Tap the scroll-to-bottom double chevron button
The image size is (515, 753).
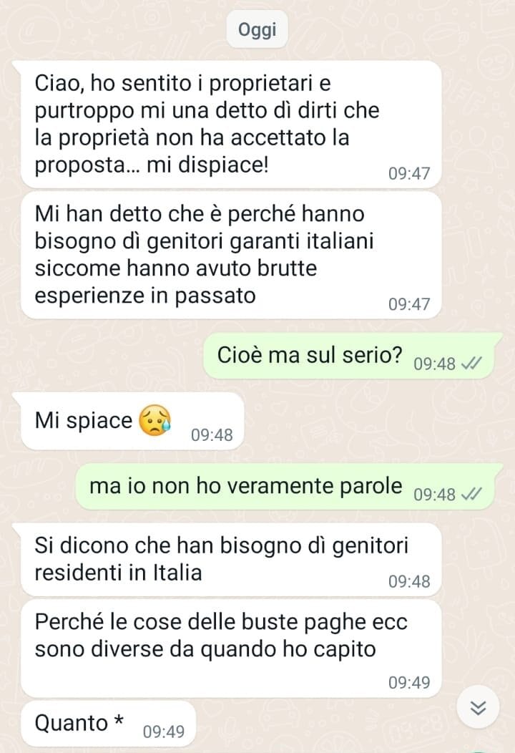(x=478, y=707)
